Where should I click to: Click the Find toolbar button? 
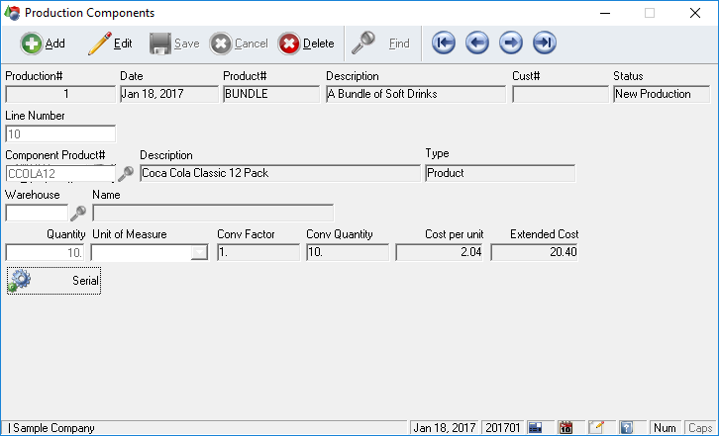coord(381,44)
